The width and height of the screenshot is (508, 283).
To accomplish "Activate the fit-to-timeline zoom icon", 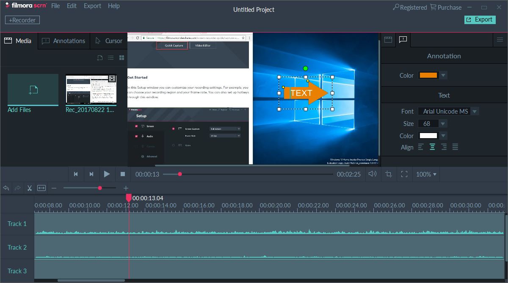I will (x=41, y=188).
